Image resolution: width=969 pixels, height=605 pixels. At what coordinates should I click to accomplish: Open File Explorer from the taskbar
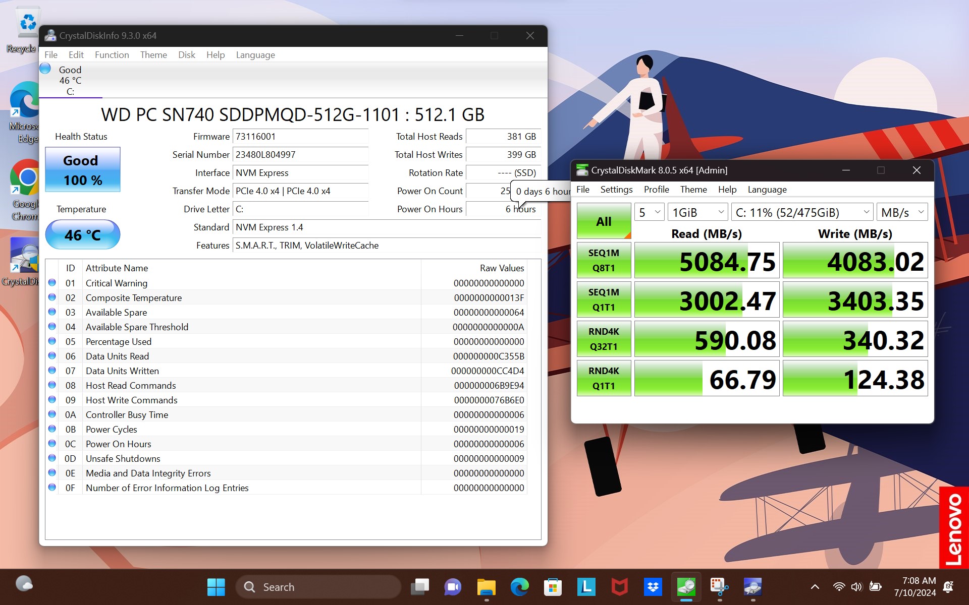487,587
